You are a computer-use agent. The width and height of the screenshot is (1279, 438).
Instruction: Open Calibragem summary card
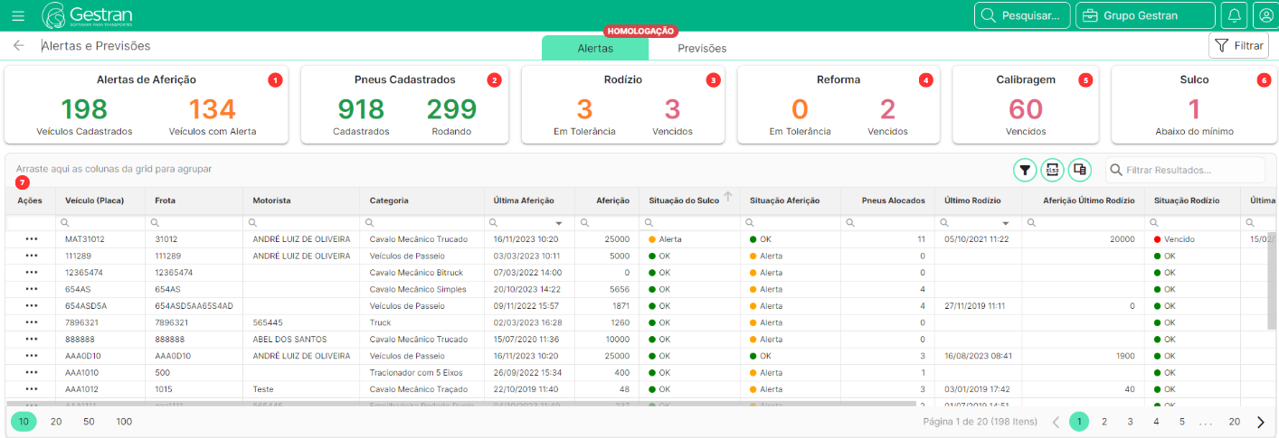[1026, 105]
